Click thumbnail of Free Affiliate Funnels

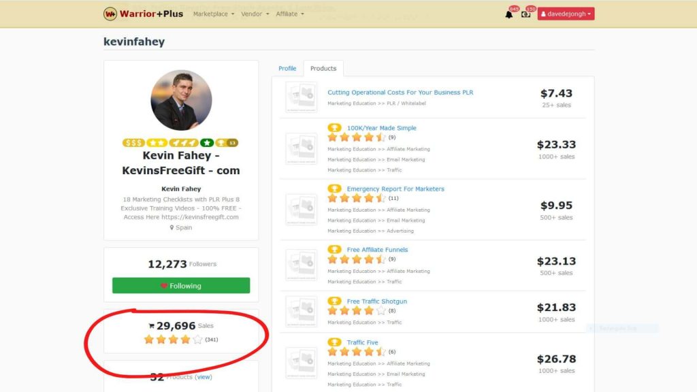pyautogui.click(x=301, y=265)
